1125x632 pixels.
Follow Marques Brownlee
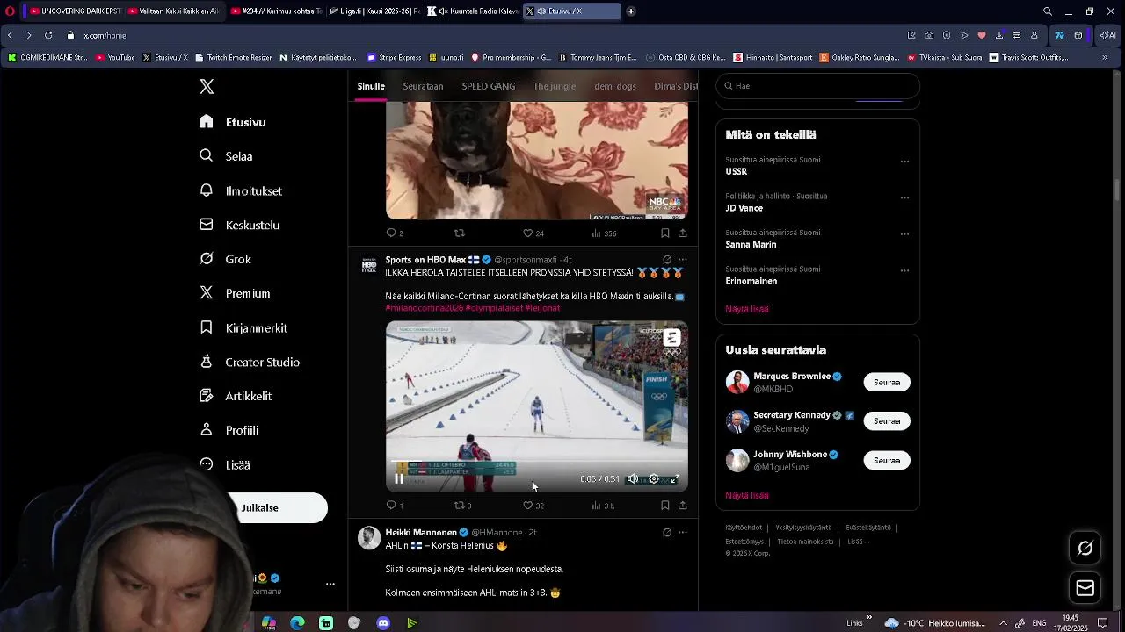887,382
